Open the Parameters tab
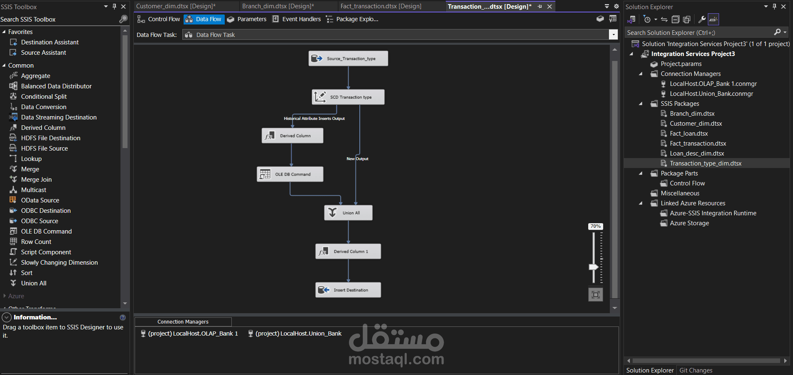Screen dimensions: 793x375 click(x=247, y=19)
